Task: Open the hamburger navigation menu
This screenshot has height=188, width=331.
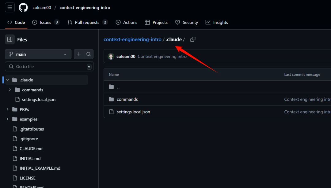Action: [x=10, y=8]
